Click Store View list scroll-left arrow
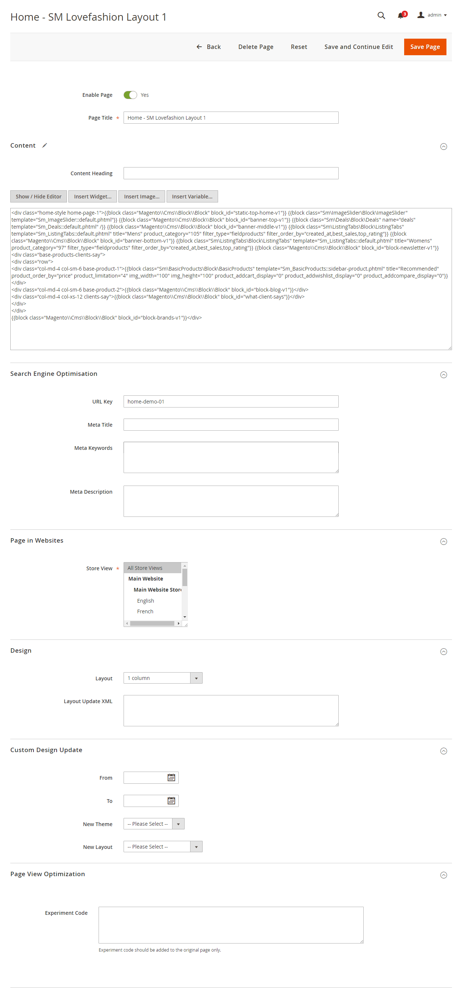Image resolution: width=463 pixels, height=998 pixels. click(127, 623)
